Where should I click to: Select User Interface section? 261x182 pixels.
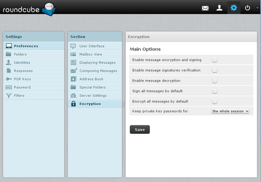95,46
